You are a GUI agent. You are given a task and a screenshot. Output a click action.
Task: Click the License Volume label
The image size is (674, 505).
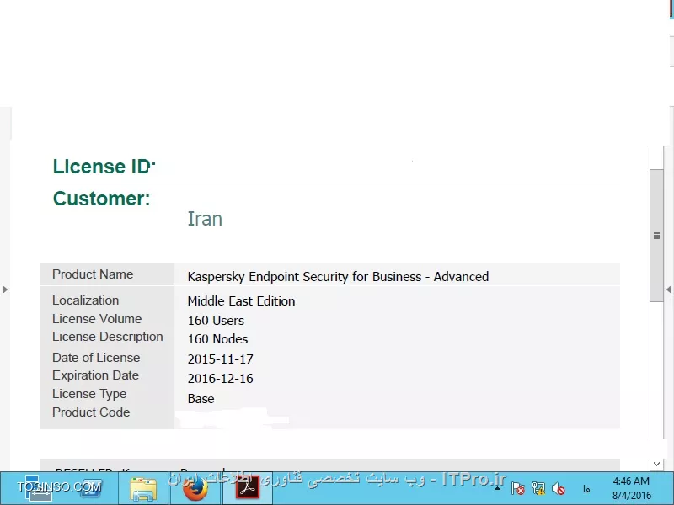pos(97,319)
